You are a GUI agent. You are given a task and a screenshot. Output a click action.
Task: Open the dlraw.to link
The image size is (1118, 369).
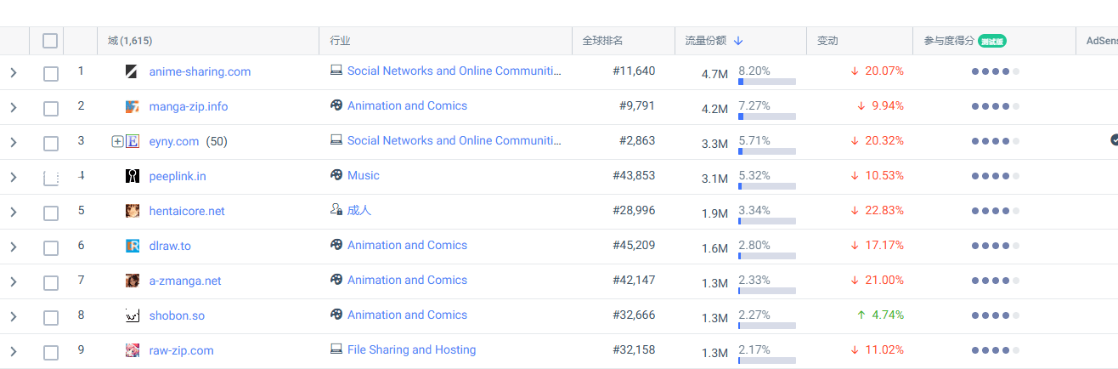(170, 246)
